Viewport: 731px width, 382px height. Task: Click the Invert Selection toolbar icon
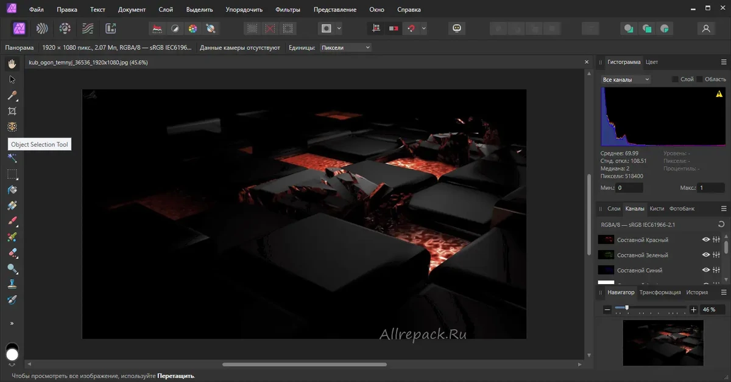(288, 28)
